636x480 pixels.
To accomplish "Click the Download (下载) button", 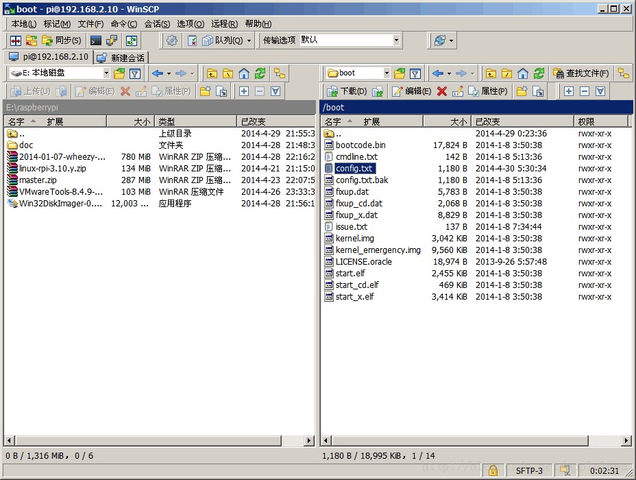I will coord(347,91).
